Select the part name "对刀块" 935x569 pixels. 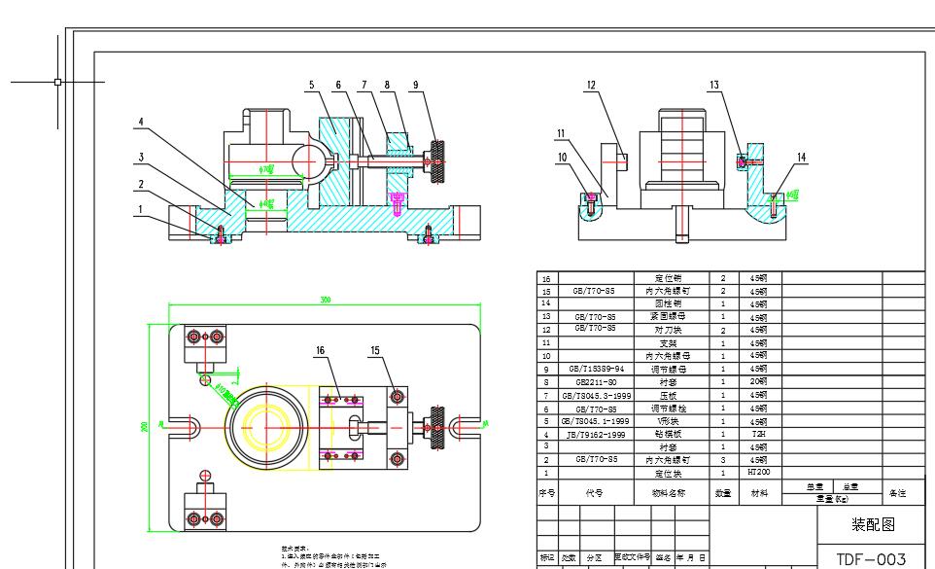668,330
